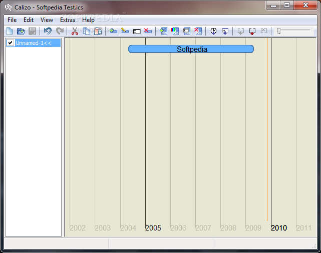Click the Calizo app icon in the title bar
The image size is (321, 253).
[x=9, y=7]
